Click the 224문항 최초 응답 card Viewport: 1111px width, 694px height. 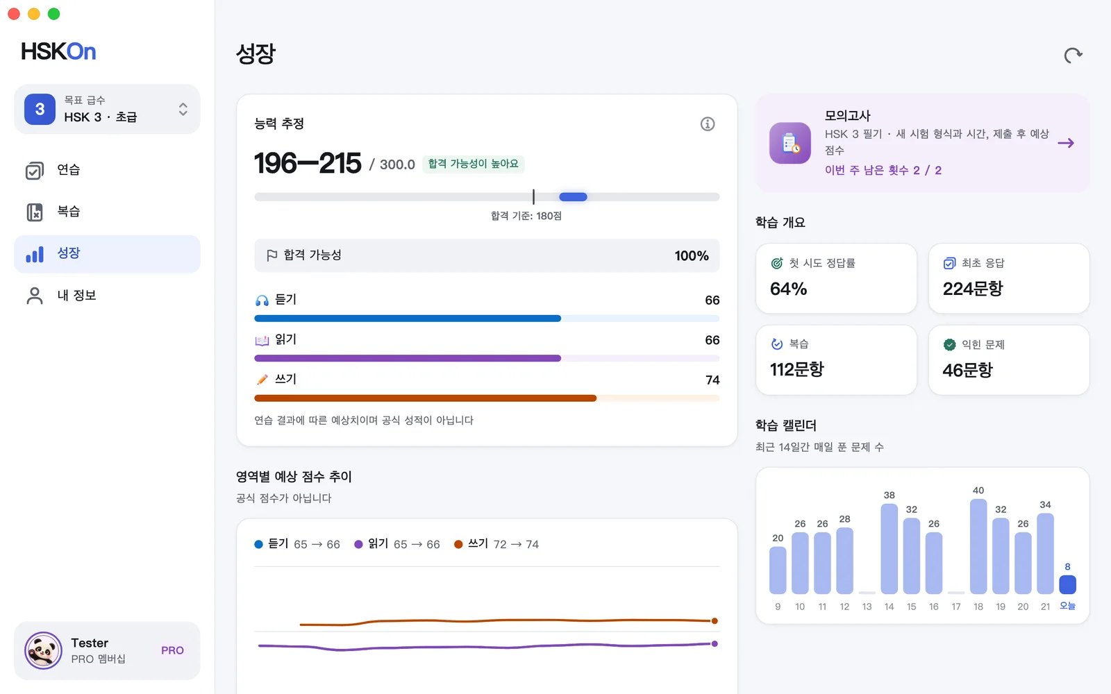coord(1009,278)
